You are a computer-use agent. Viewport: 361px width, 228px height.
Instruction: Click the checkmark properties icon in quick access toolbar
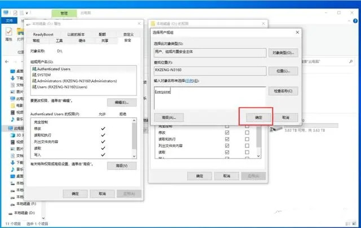15,12
